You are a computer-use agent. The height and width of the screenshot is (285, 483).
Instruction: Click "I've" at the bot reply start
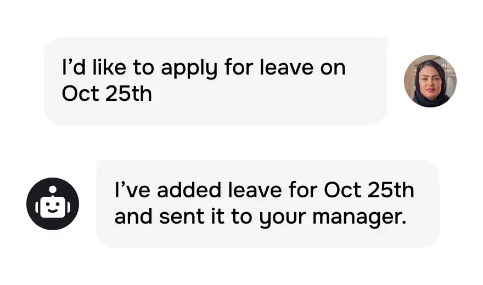[130, 191]
